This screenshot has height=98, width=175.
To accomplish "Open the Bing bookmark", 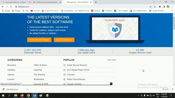I will click(x=25, y=11).
